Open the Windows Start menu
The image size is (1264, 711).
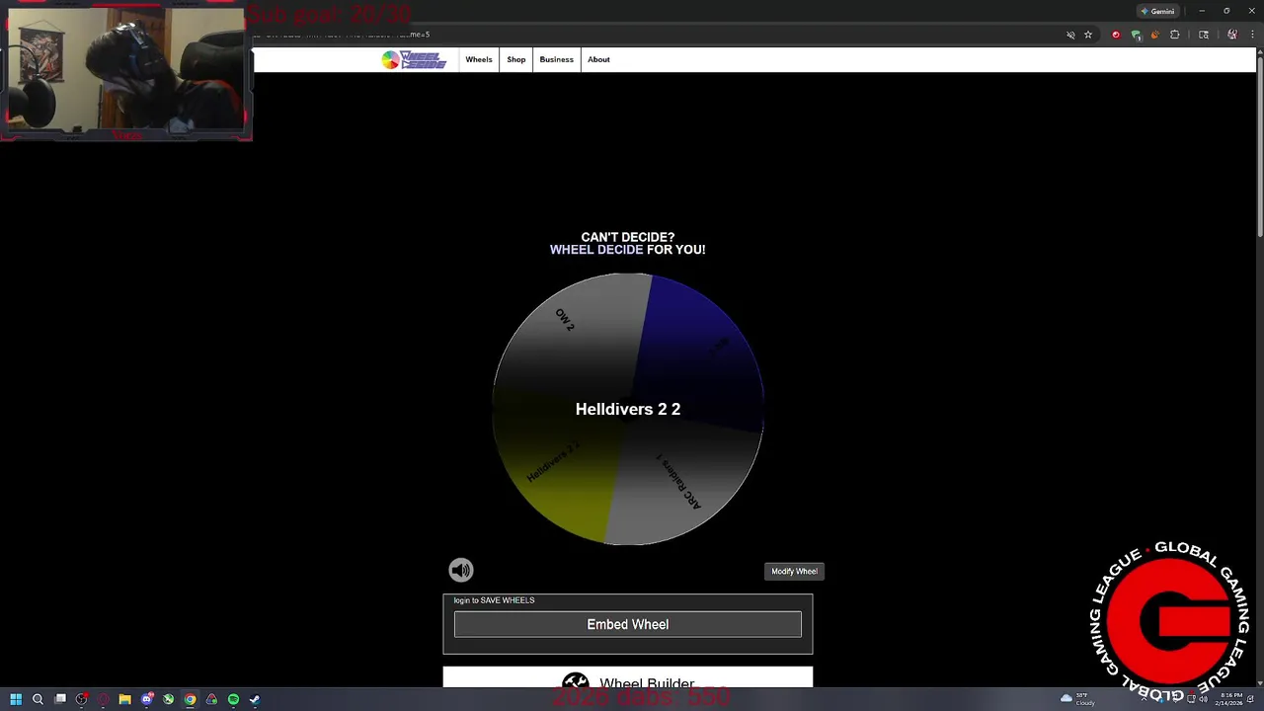point(16,699)
